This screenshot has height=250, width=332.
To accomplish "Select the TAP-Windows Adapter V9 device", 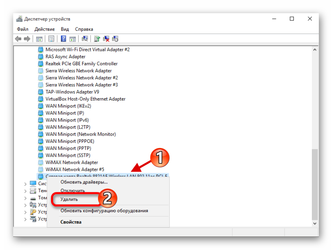I will 72,92.
